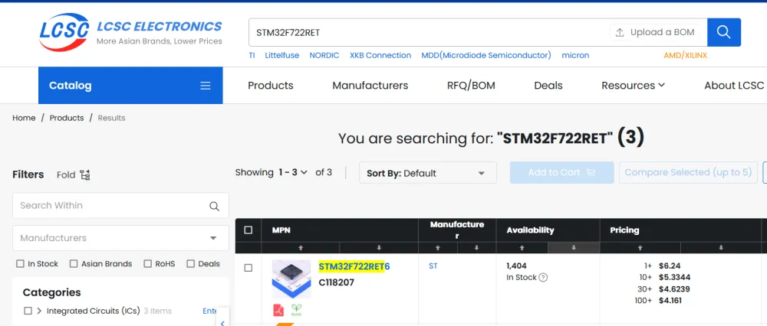Click the Products breadcrumb link
The image size is (767, 326).
click(x=67, y=118)
